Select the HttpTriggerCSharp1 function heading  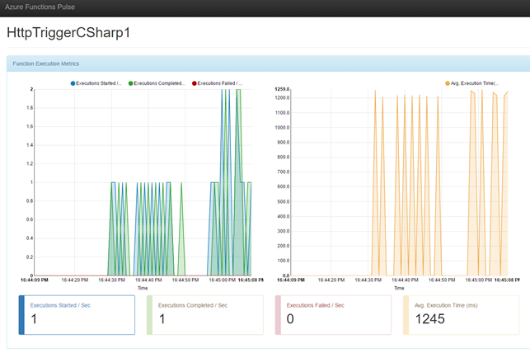tap(68, 33)
